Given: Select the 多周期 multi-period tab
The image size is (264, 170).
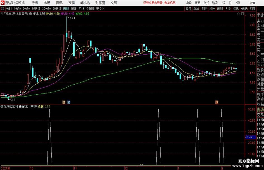Looking at the screenshot, I should click(x=90, y=9).
